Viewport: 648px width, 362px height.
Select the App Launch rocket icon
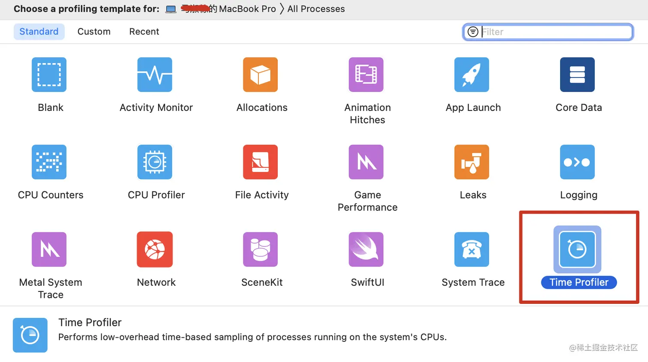coord(471,74)
